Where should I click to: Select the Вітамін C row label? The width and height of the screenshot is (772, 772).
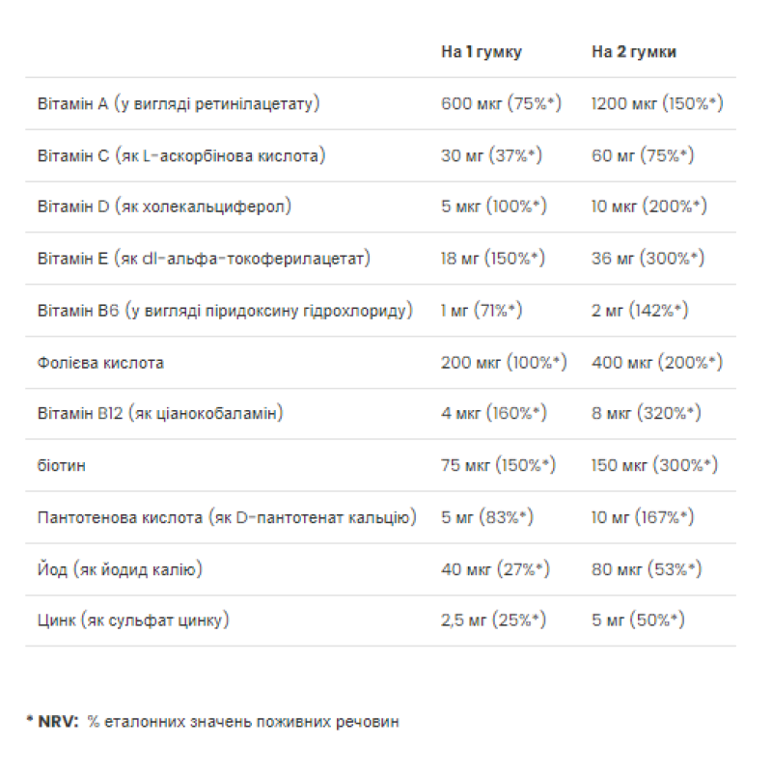click(181, 155)
